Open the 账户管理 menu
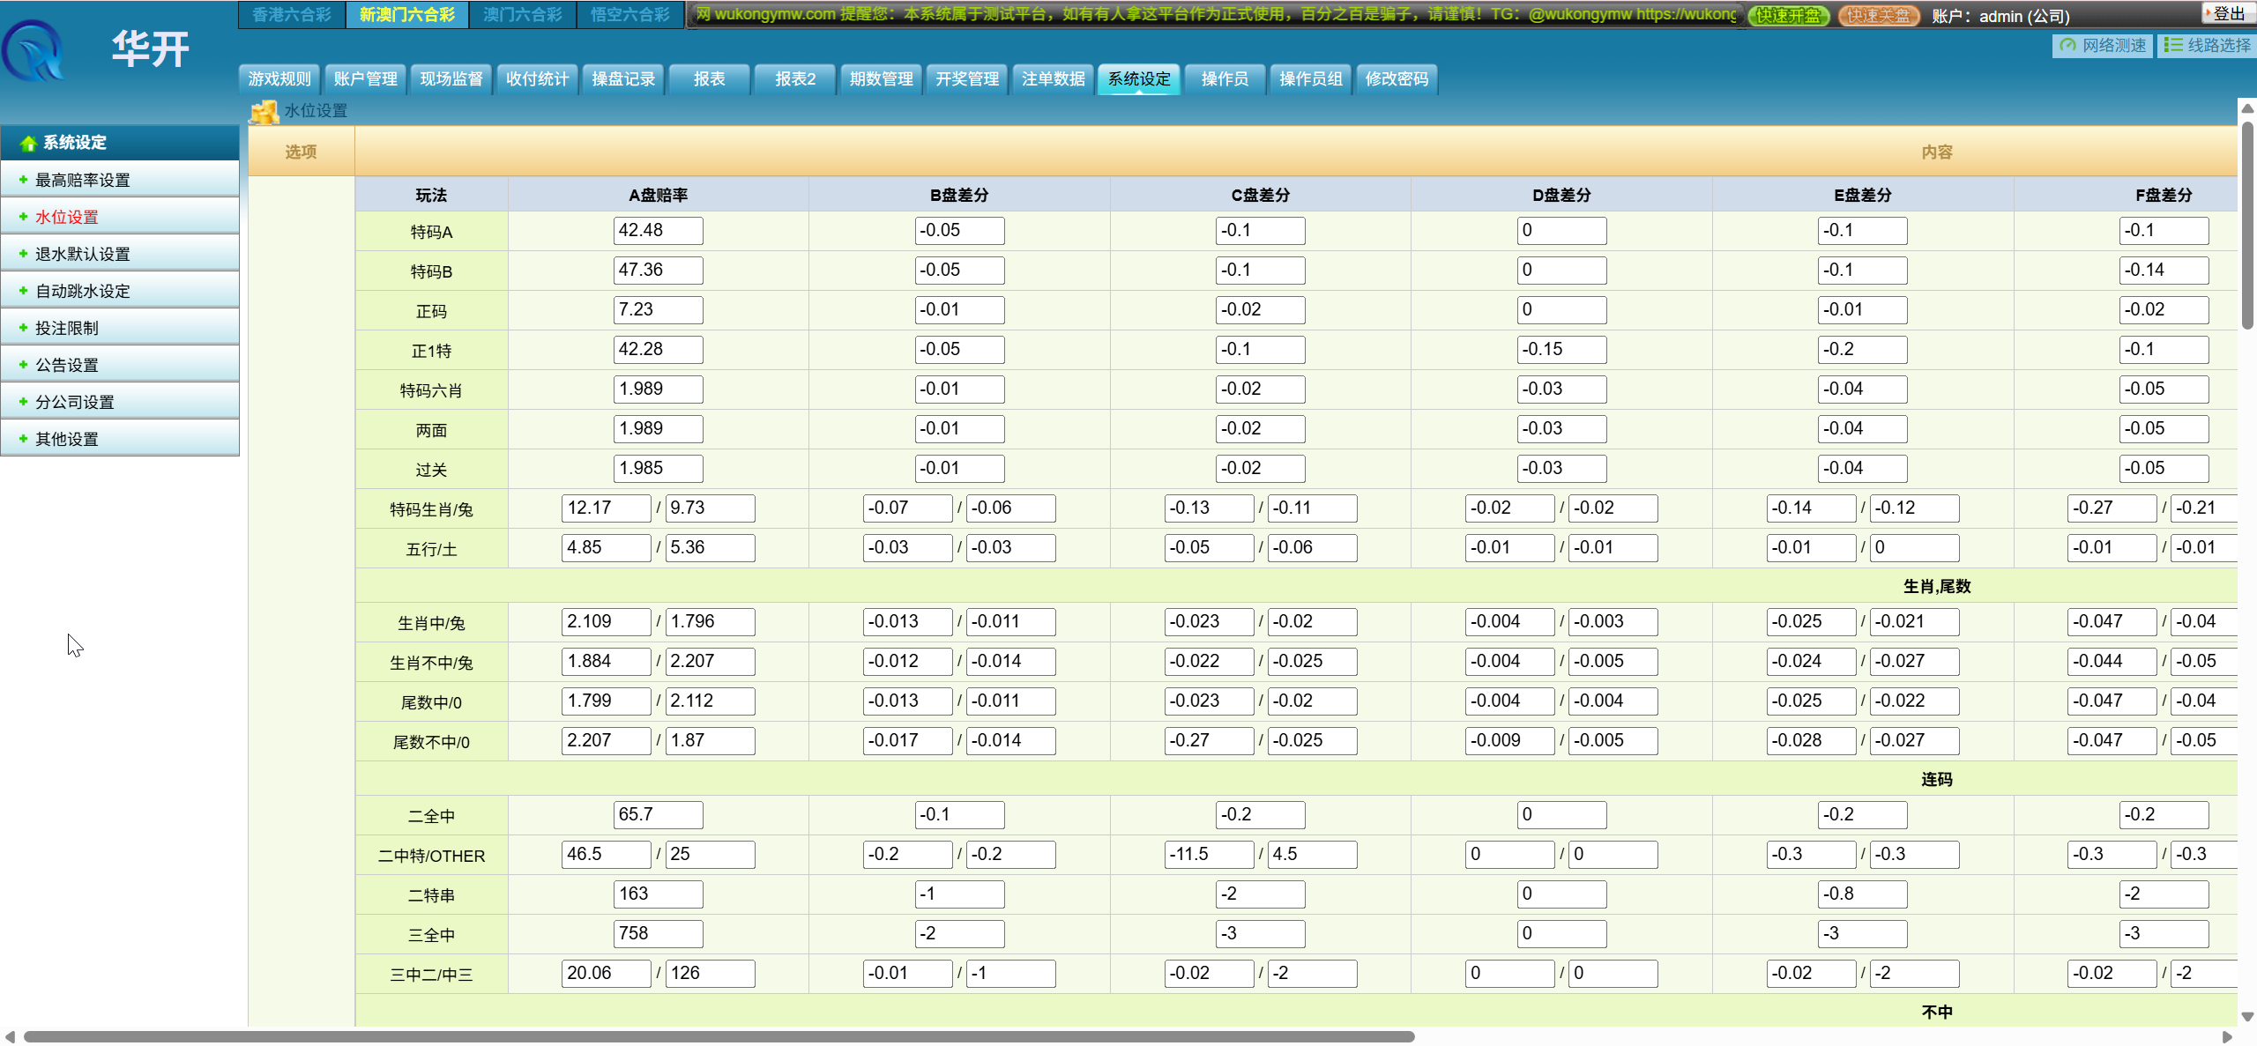Screen dimensions: 2257x1046 (365, 79)
